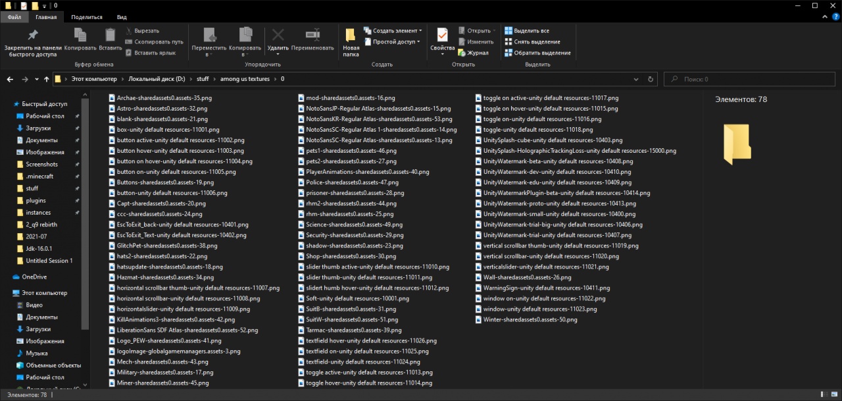Switch to large thumbnails view in status bar

835,395
